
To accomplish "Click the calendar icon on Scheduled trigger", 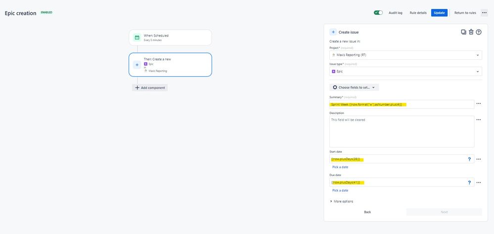I will (137, 38).
